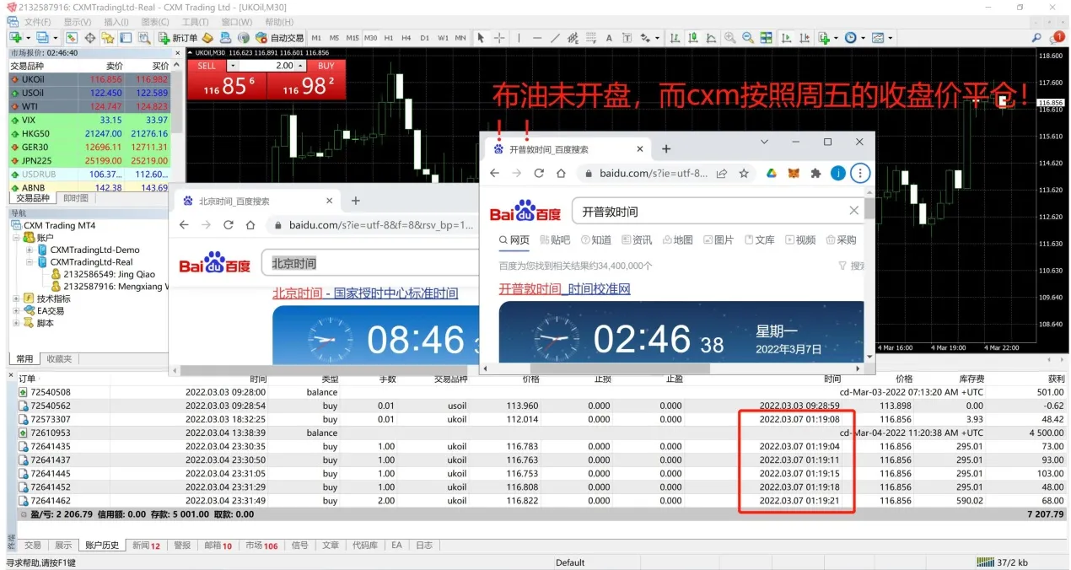Select the text 'A' tool

click(x=609, y=38)
